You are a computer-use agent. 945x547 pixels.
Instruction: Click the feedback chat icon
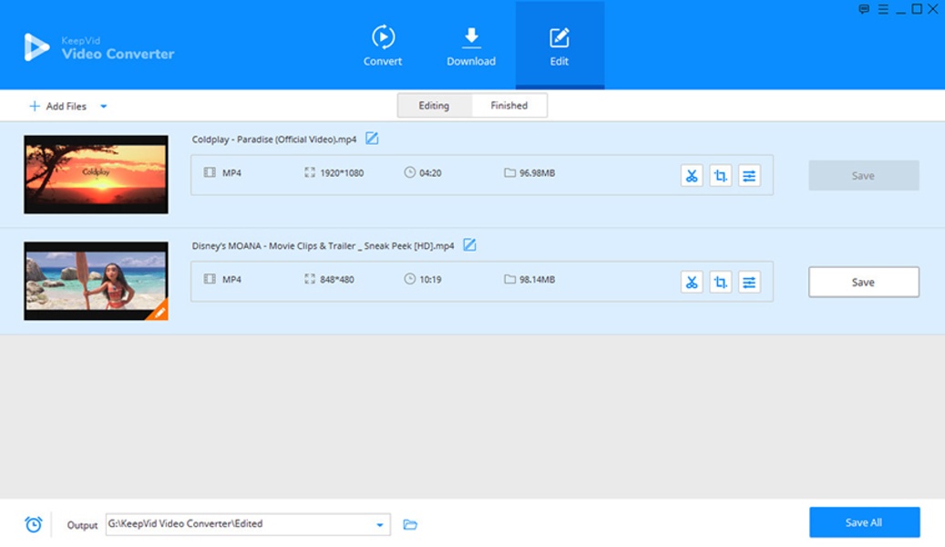click(864, 9)
